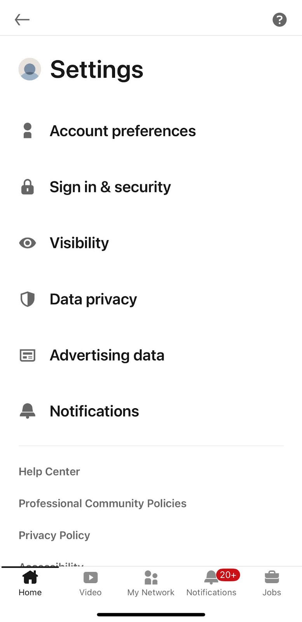Open the Help Center link
Screen dimensions: 302x622
coord(49,472)
